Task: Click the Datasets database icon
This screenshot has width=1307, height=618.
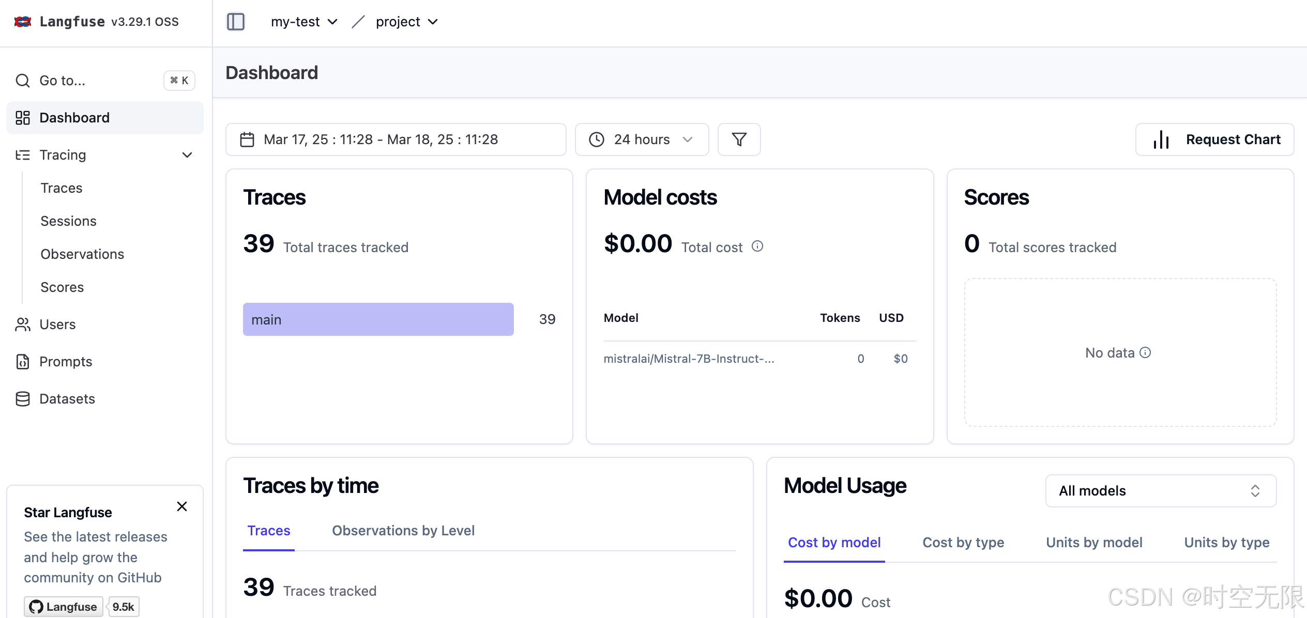Action: tap(23, 399)
